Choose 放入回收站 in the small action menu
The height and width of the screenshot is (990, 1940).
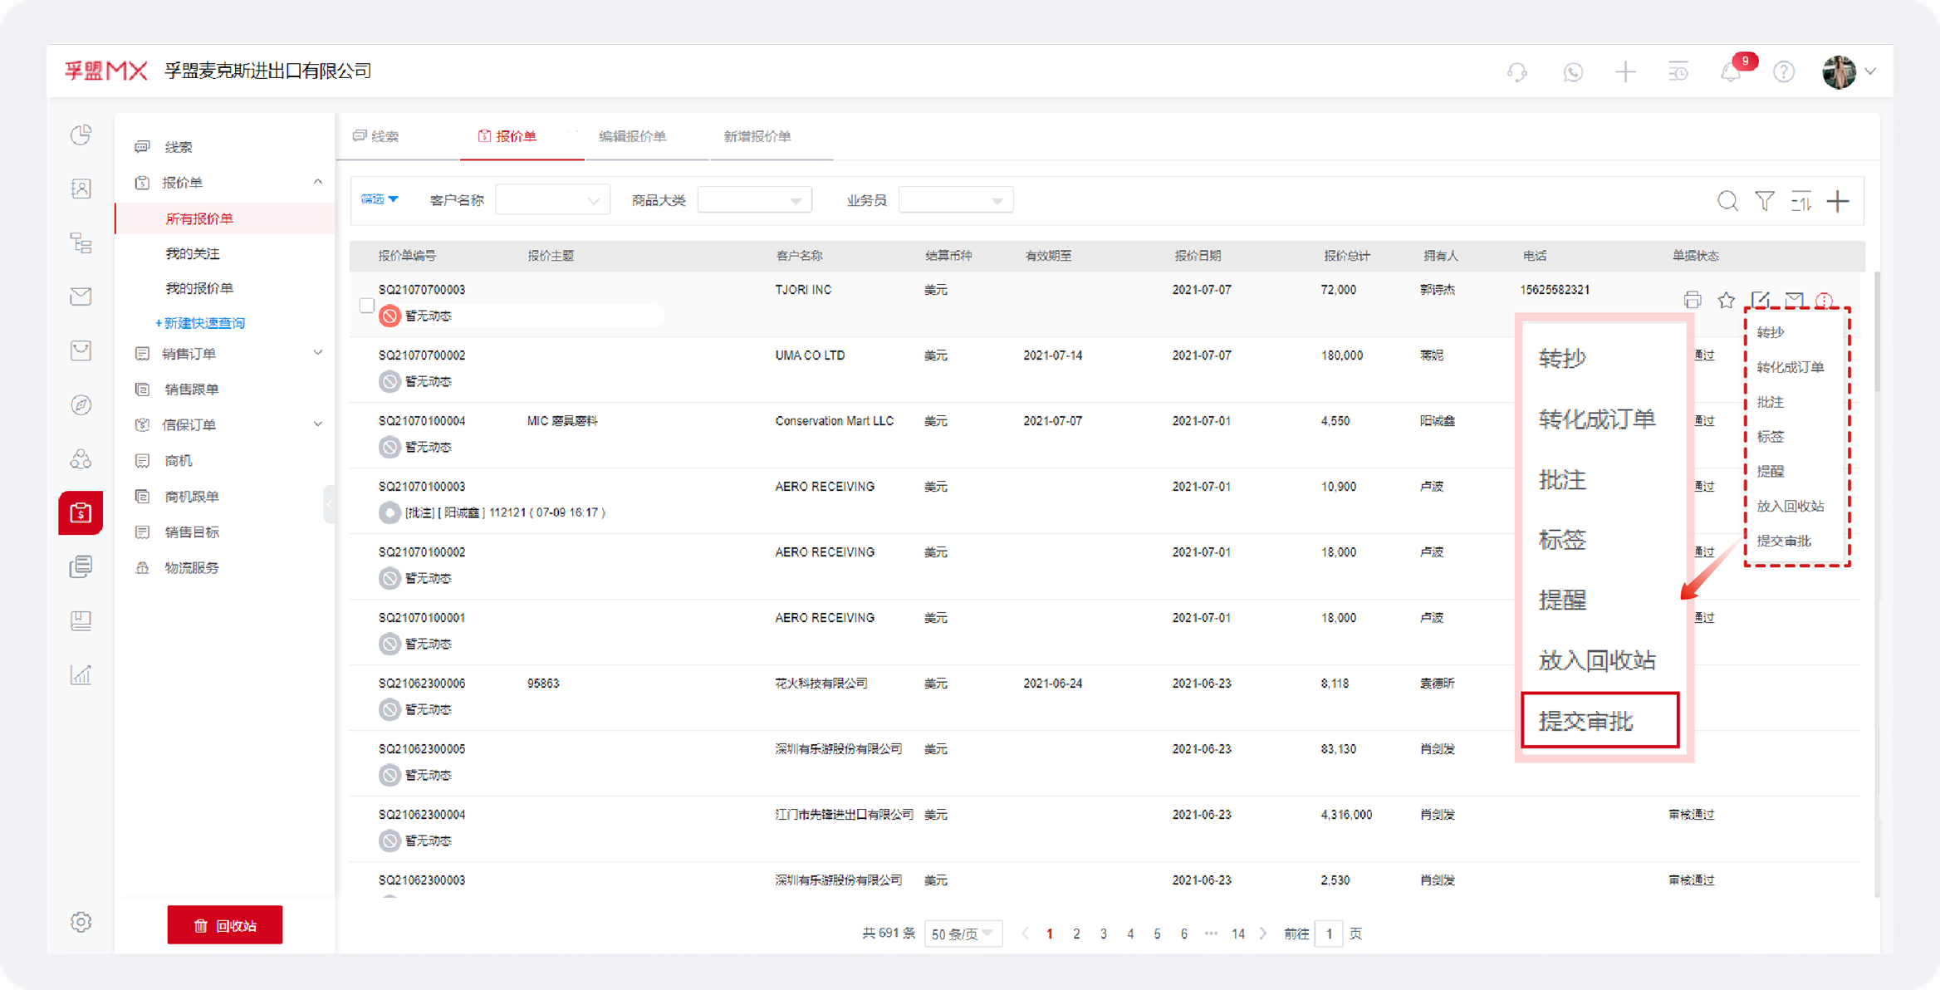tap(1790, 506)
